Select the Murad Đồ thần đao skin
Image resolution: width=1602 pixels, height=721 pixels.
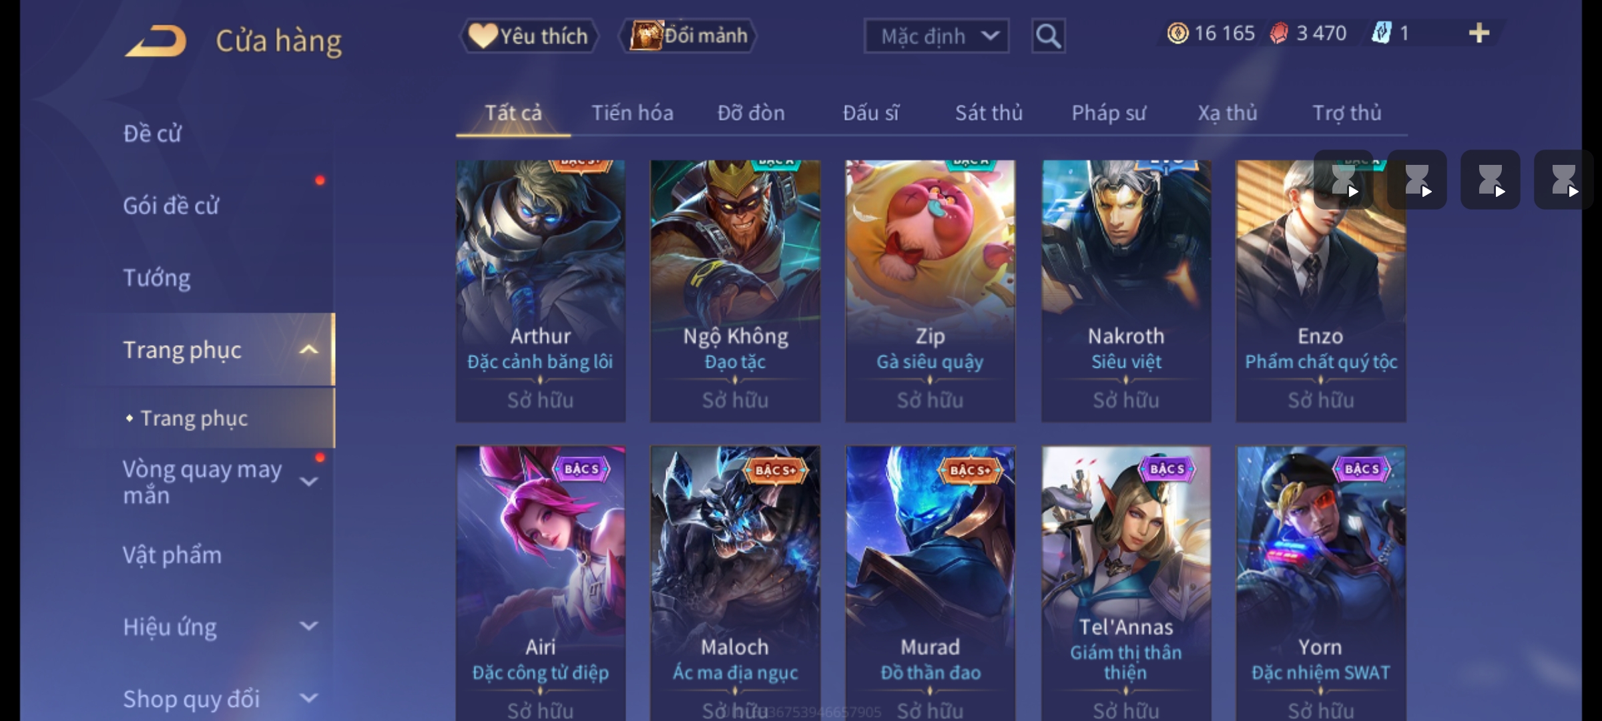point(930,583)
